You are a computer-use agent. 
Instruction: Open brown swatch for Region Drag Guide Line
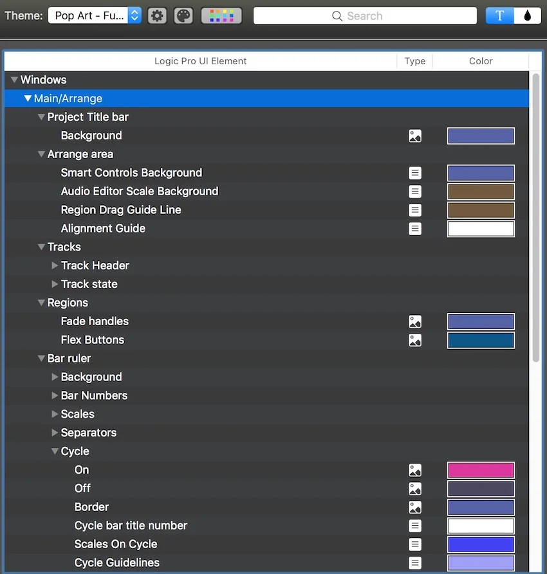pos(481,210)
